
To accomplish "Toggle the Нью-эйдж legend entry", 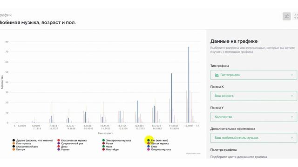I will [110, 149].
